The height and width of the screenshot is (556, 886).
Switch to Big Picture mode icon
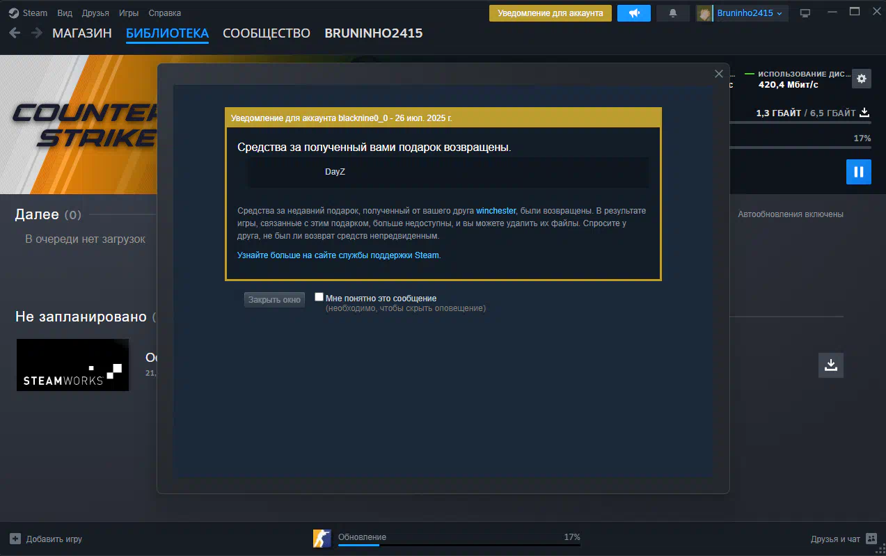click(x=805, y=13)
